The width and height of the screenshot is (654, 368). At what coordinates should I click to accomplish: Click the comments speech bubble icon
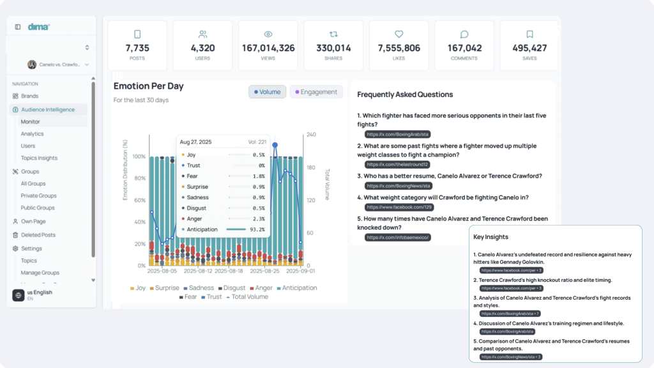pyautogui.click(x=464, y=34)
